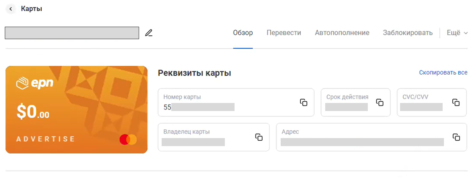This screenshot has height=177, width=472.
Task: Click the epn logo on the card
Action: pos(35,84)
